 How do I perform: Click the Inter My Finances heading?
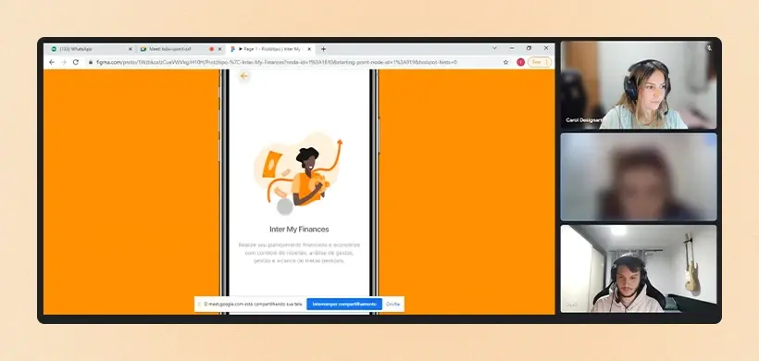pyautogui.click(x=299, y=229)
